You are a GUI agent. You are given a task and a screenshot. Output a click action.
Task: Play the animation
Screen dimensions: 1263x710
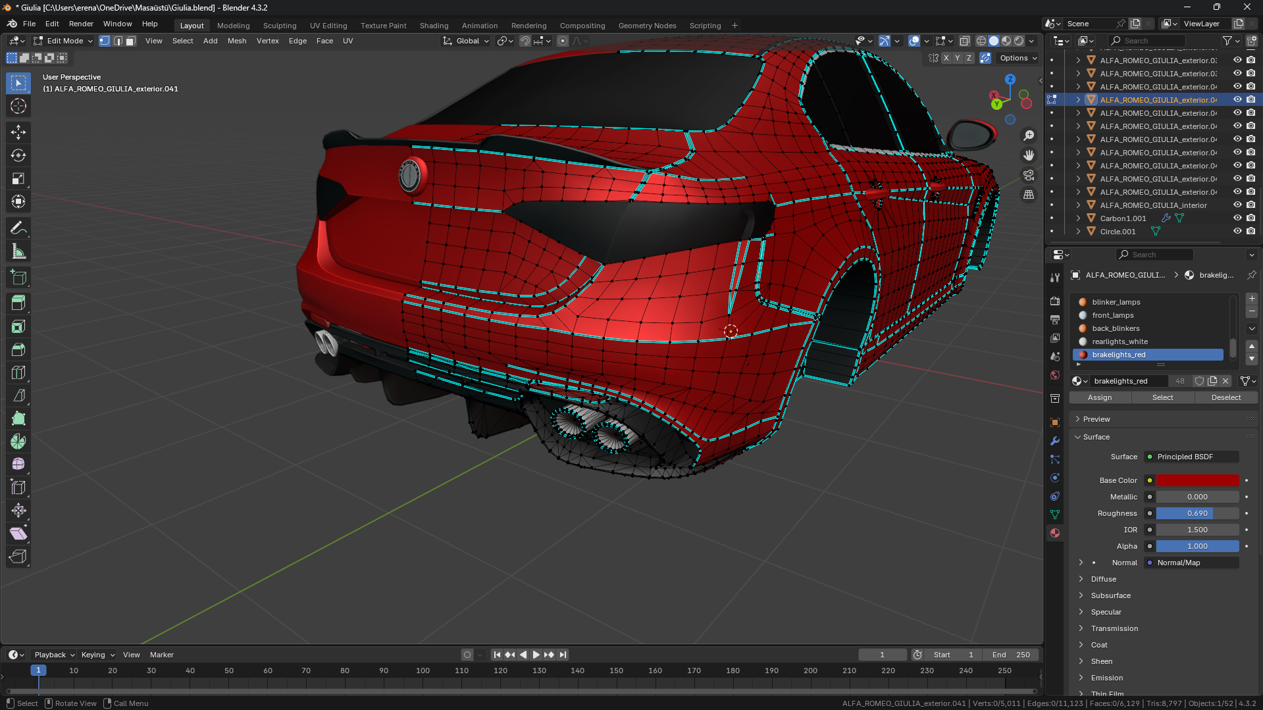pos(536,655)
